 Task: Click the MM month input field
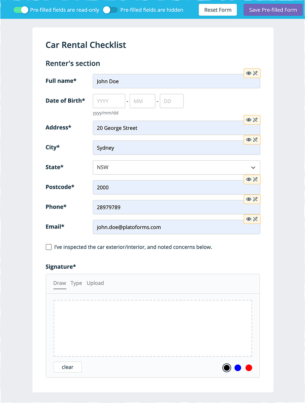tap(142, 101)
